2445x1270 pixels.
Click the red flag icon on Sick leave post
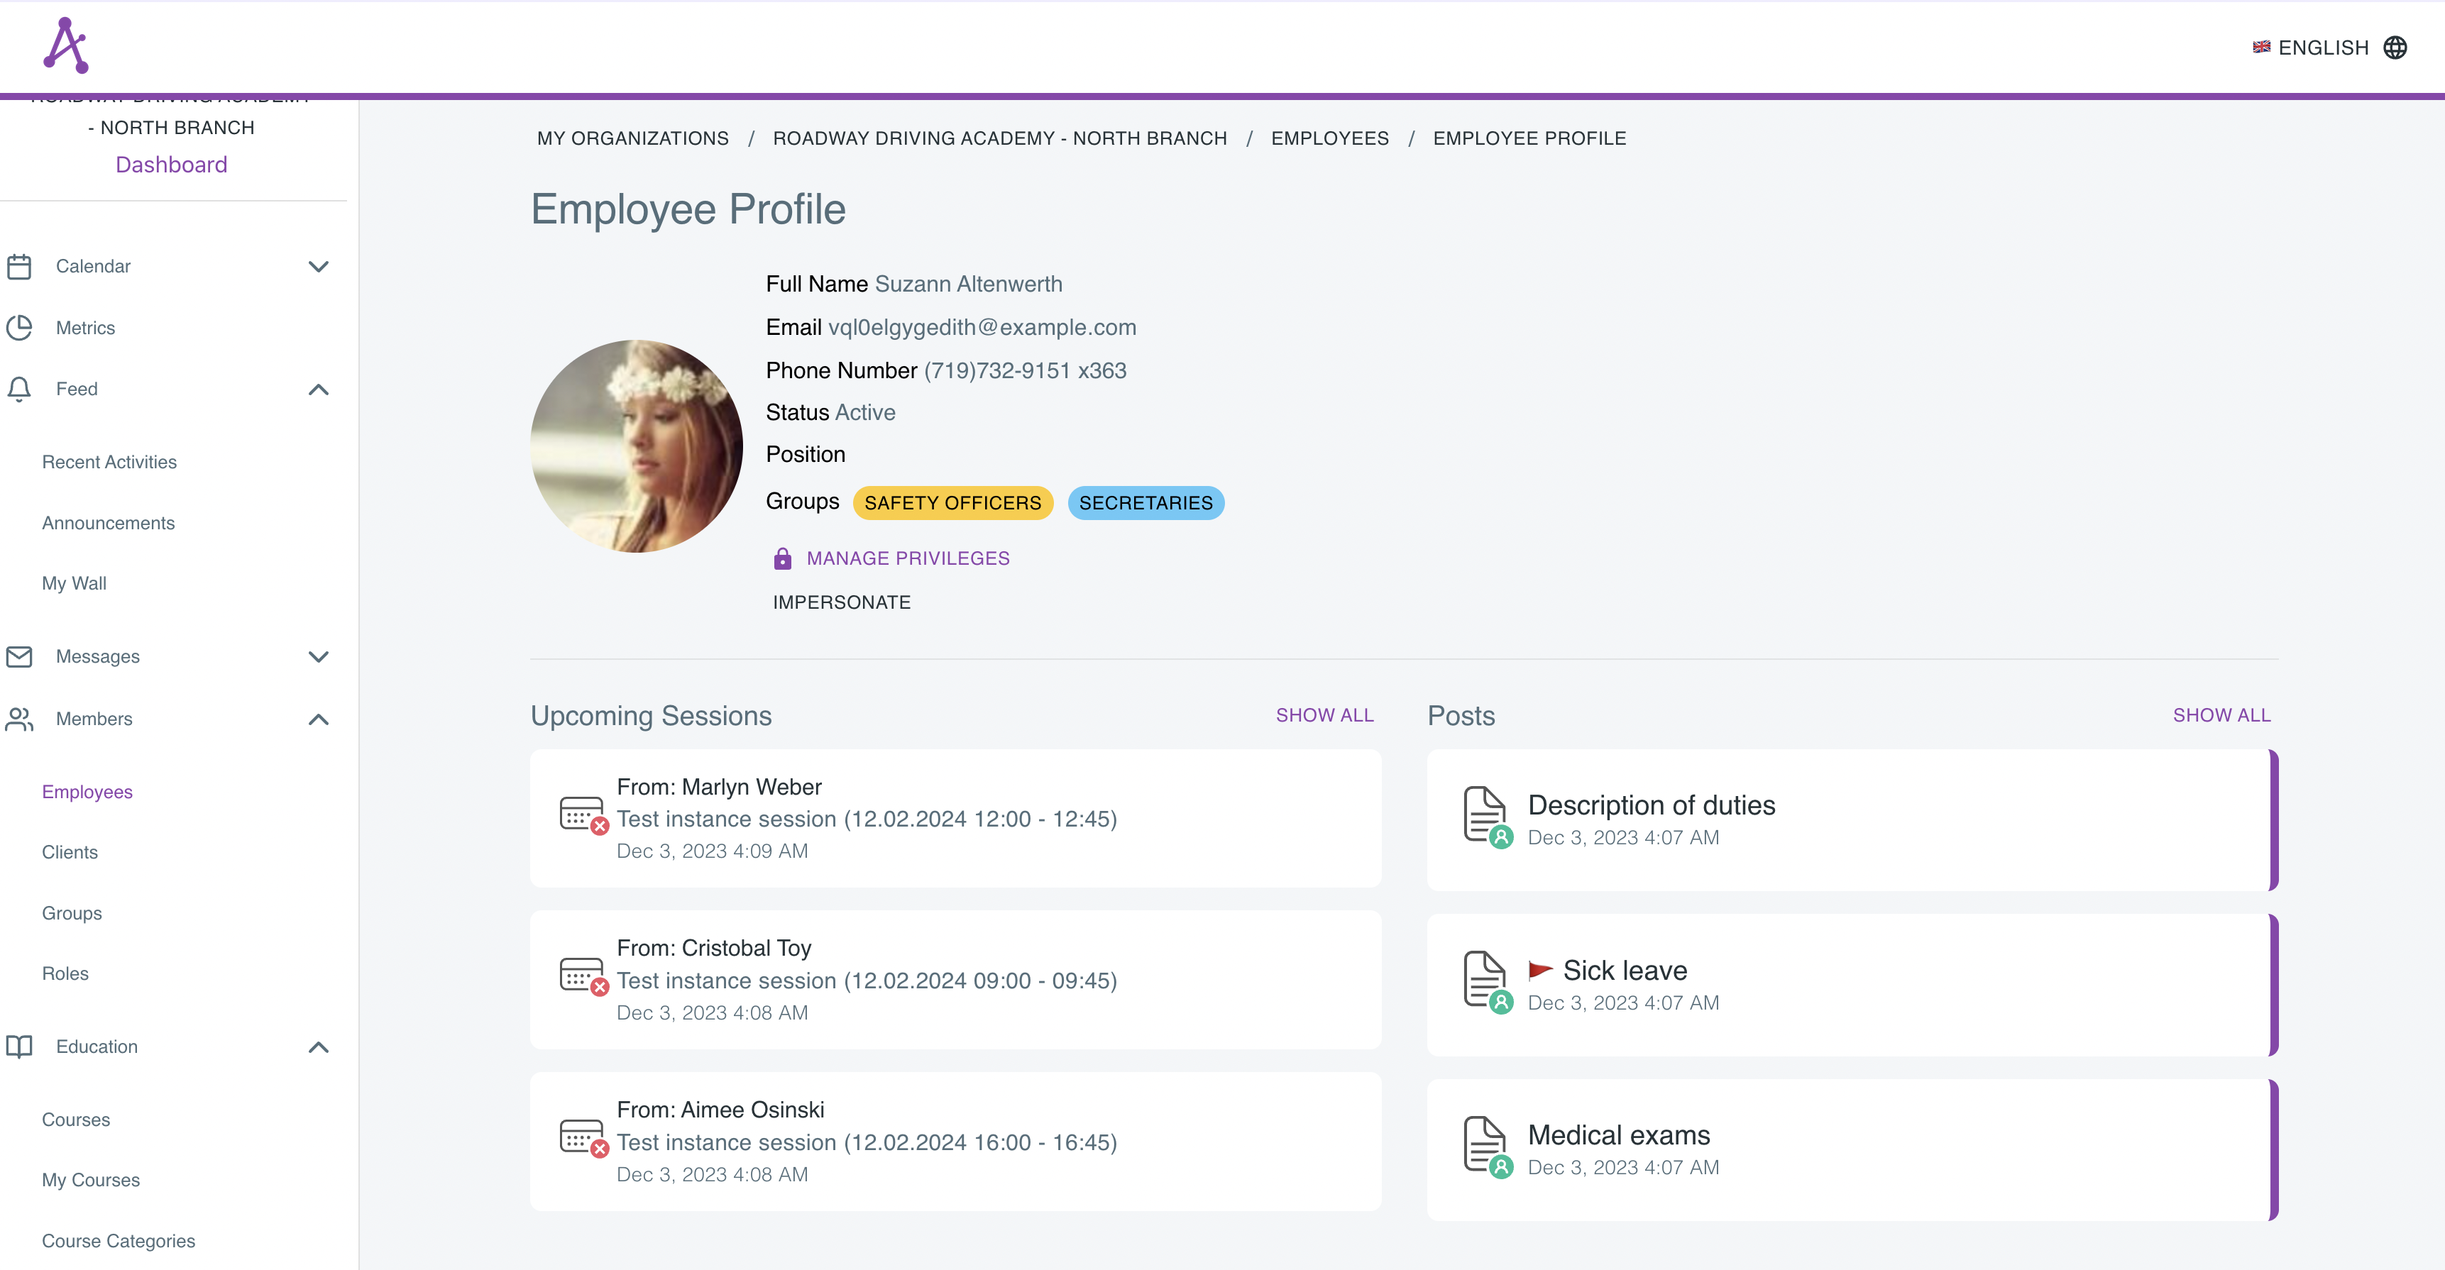coord(1542,968)
